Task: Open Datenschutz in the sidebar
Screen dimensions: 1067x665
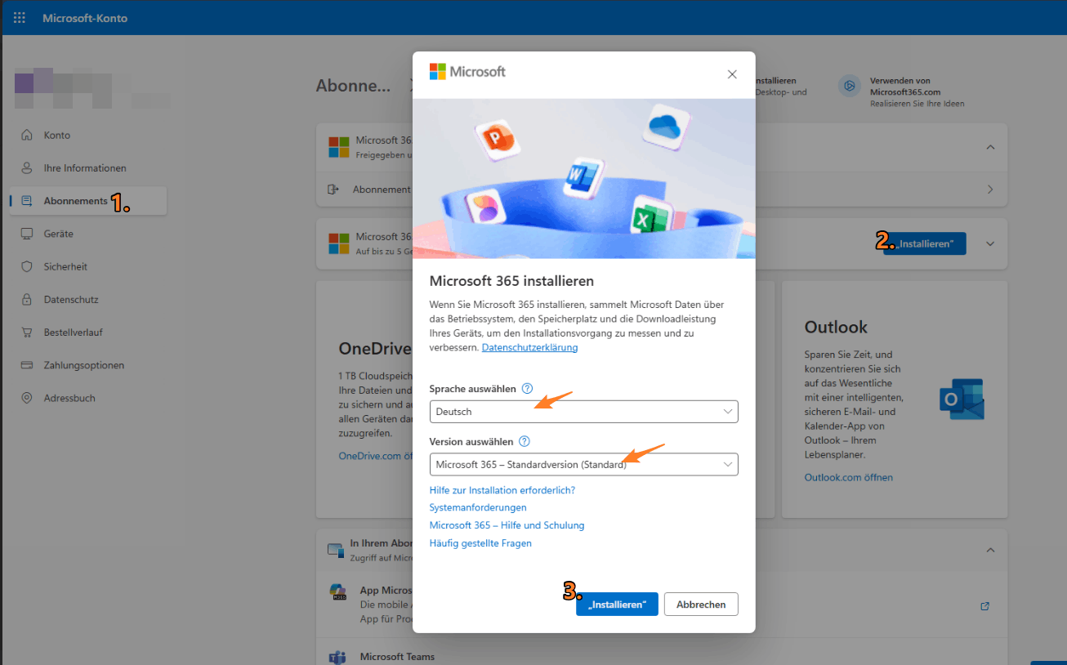Action: click(71, 300)
